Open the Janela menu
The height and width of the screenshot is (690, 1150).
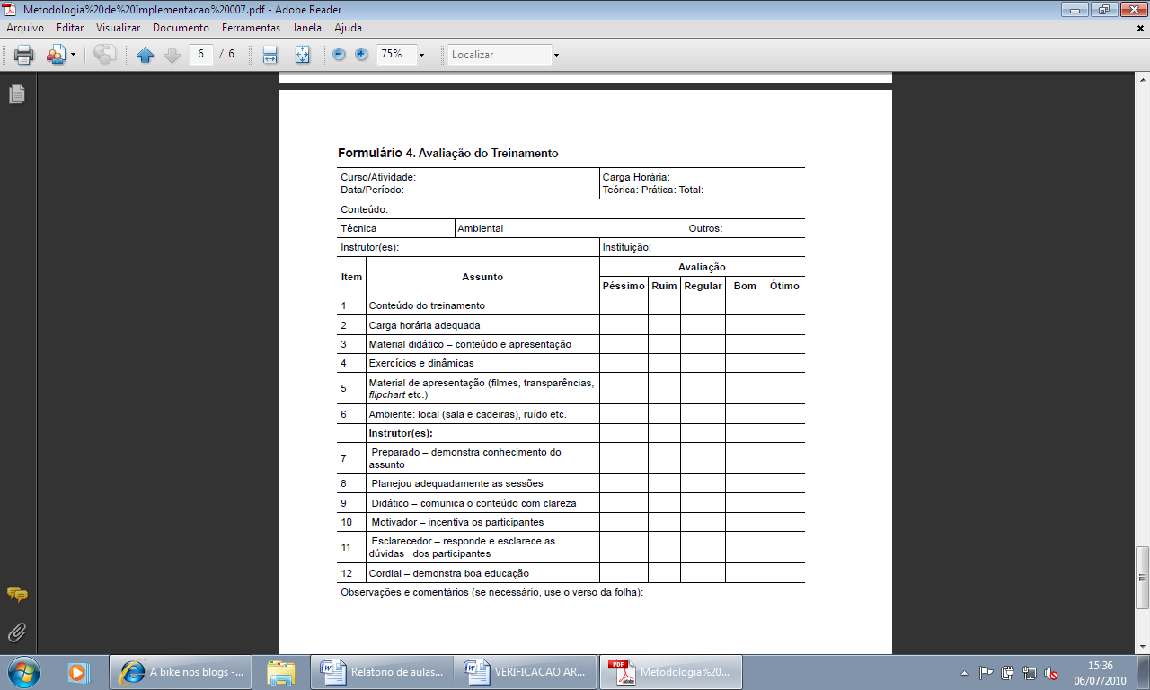click(x=307, y=28)
